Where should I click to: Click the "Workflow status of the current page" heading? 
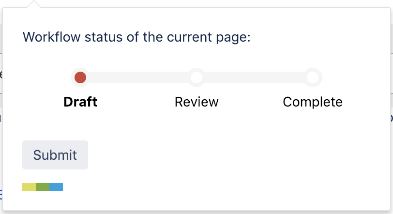(x=136, y=37)
